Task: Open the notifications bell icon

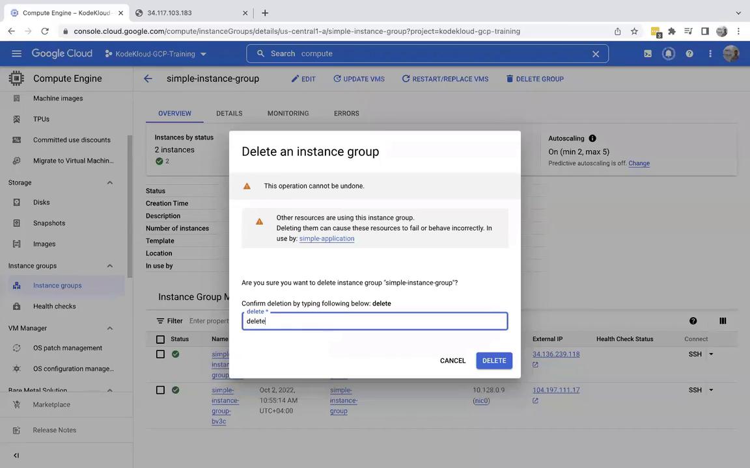Action: tap(669, 54)
